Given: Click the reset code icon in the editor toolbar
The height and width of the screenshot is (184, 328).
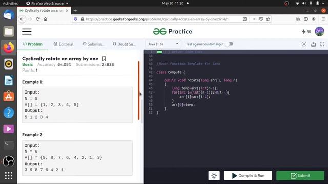Looking at the screenshot, I should [313, 44].
